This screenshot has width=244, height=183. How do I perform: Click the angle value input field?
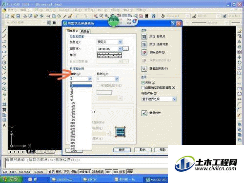tap(79, 79)
